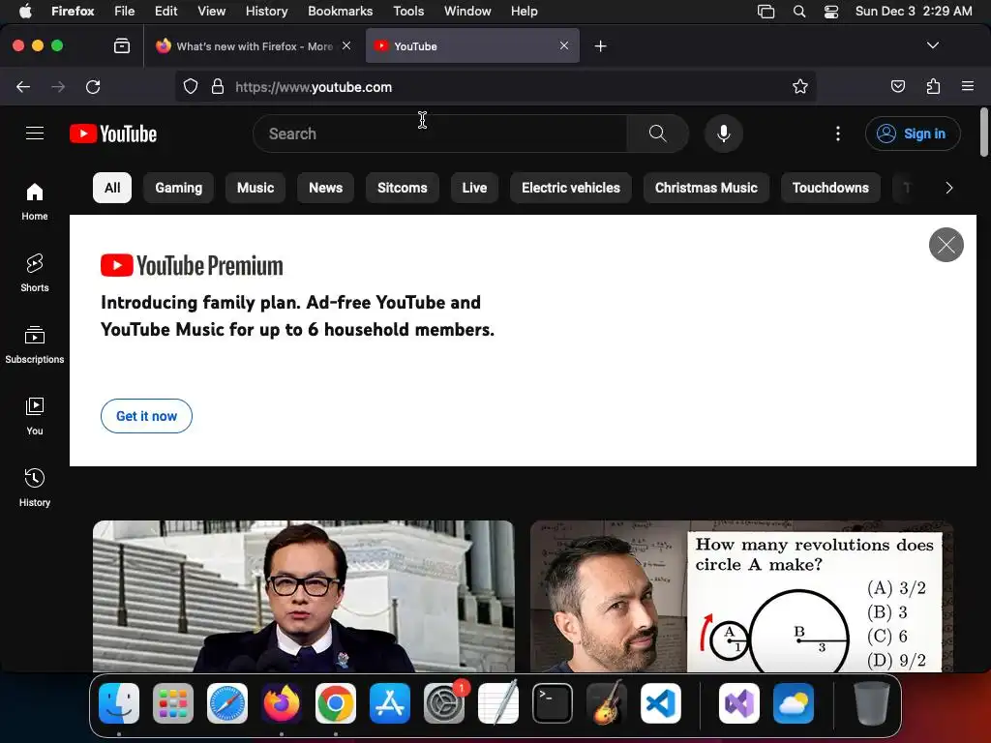The height and width of the screenshot is (743, 991).
Task: Open the History menu
Action: pos(266,11)
